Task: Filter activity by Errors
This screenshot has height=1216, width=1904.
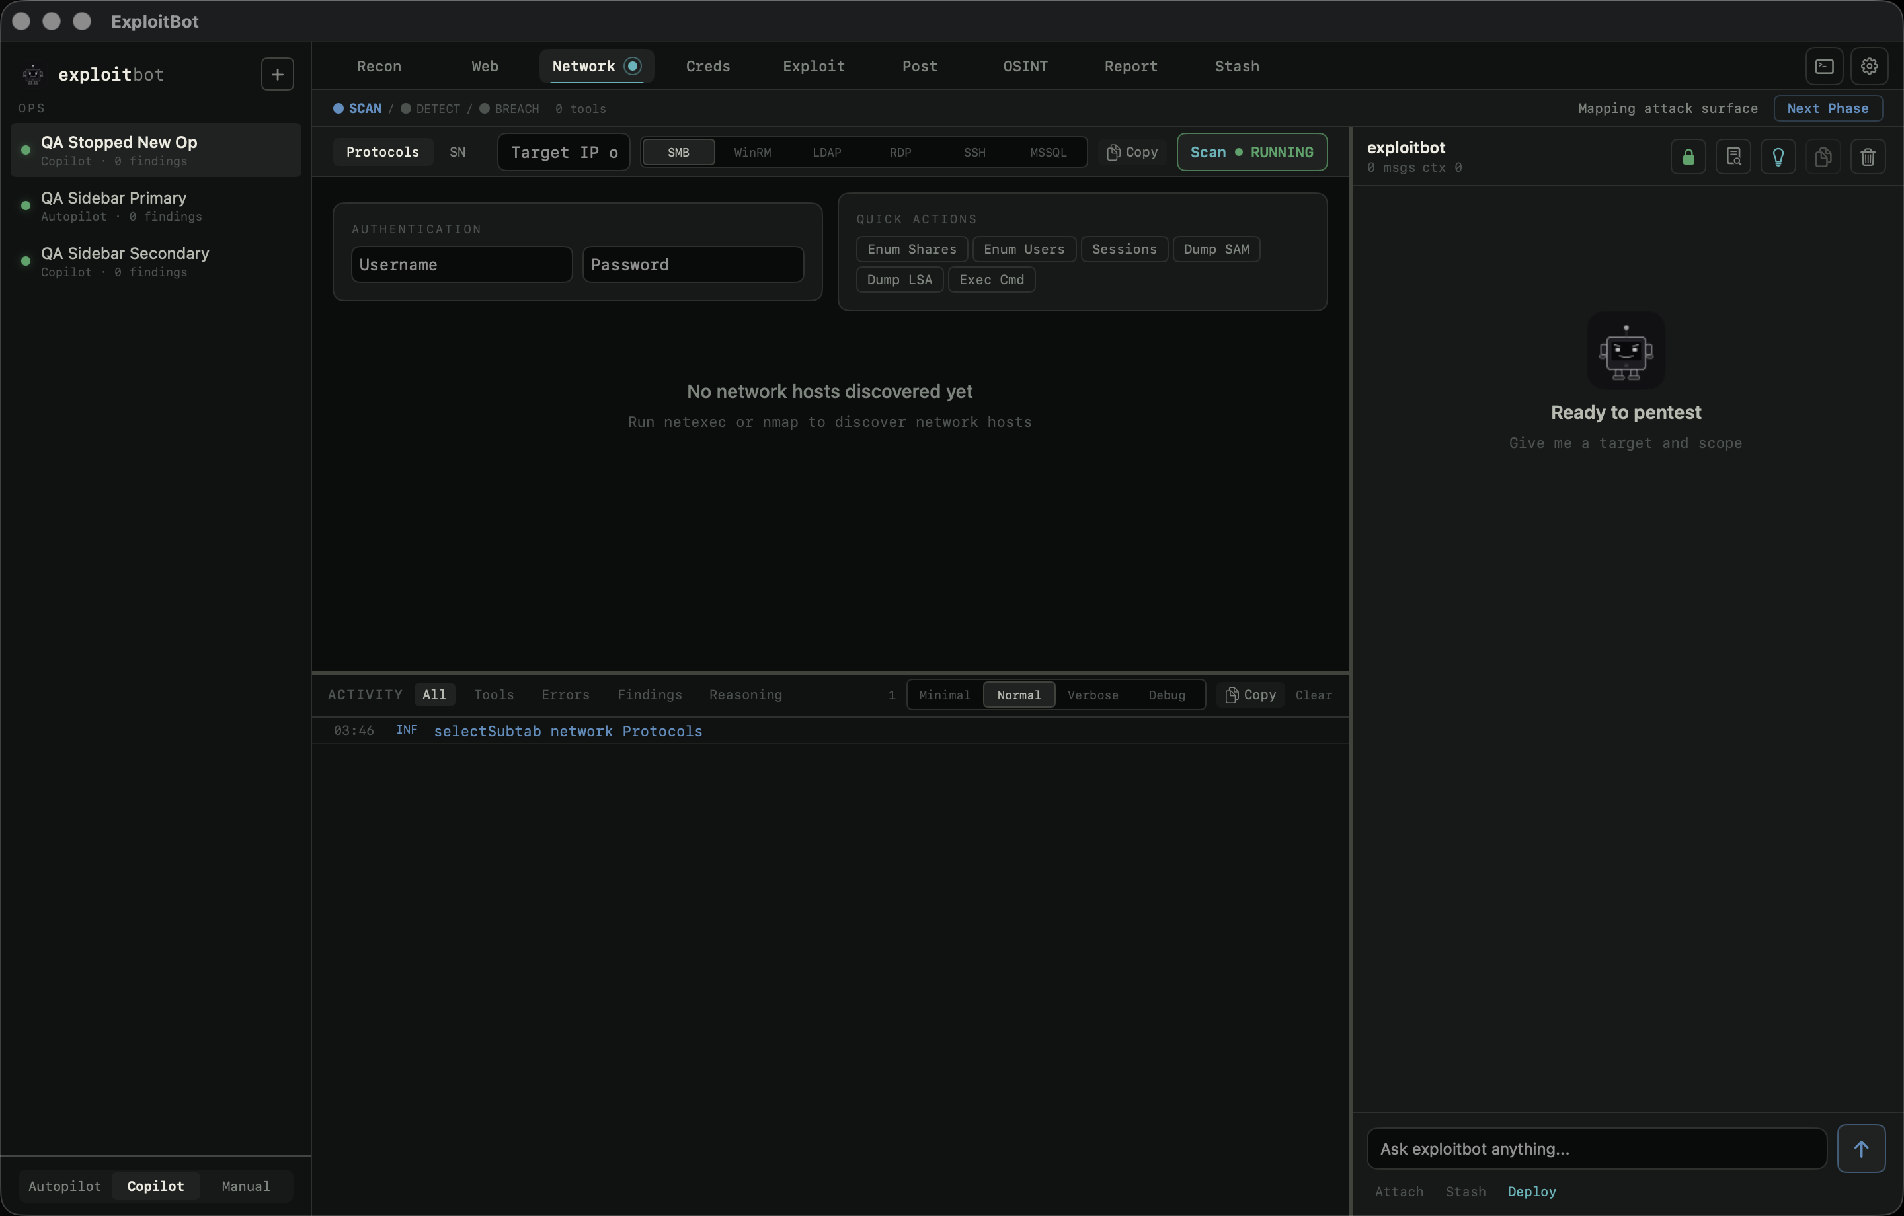Action: (x=565, y=695)
